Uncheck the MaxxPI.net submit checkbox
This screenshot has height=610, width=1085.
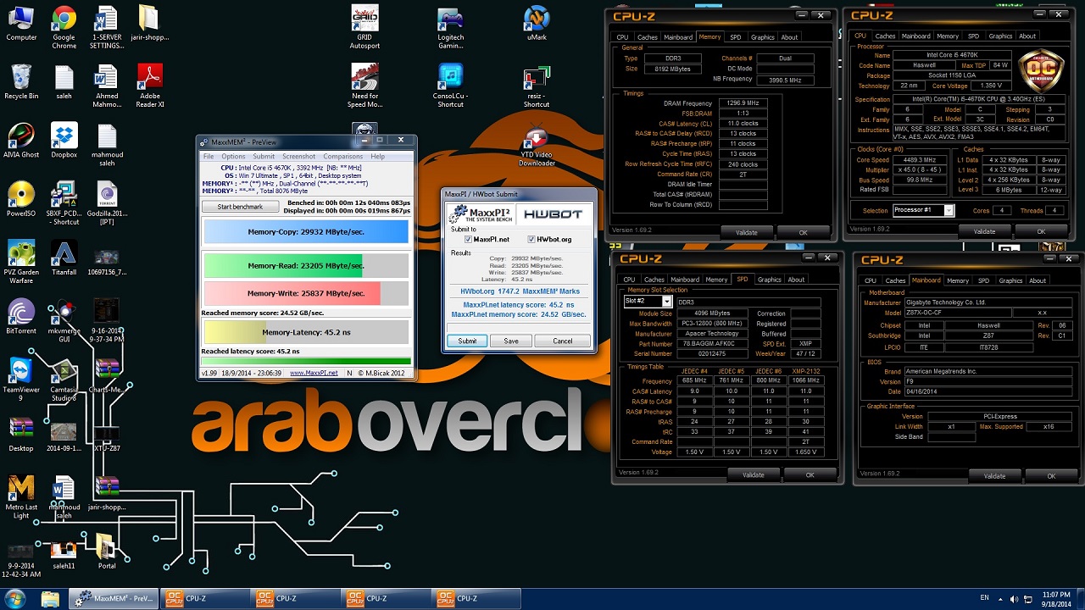468,240
